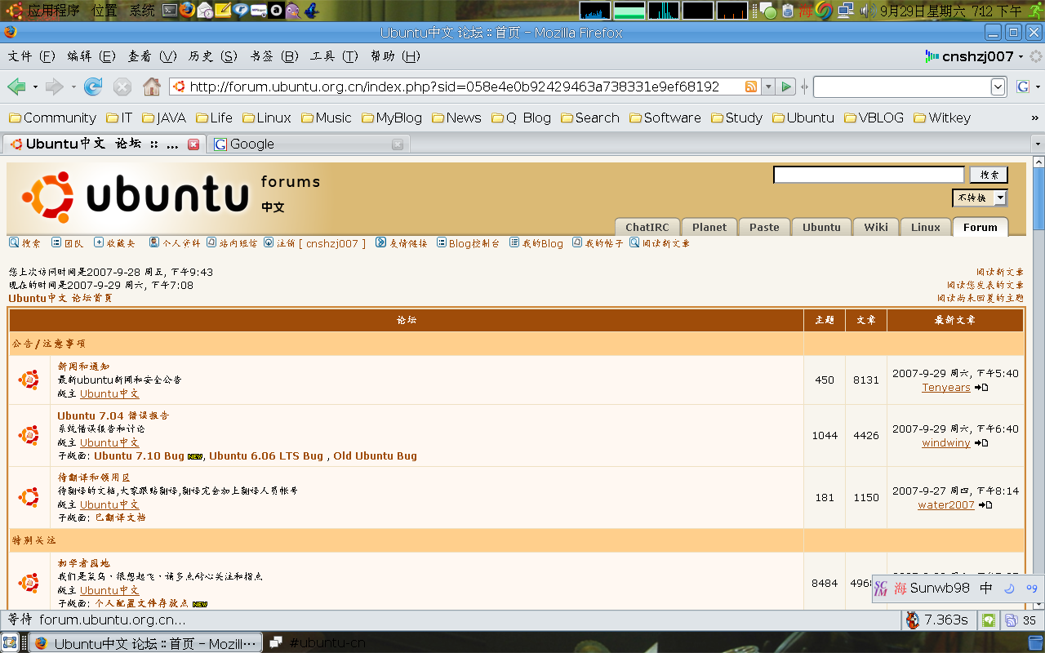Image resolution: width=1045 pixels, height=653 pixels.
Task: Open the ChatIRC site tab
Action: tap(647, 227)
